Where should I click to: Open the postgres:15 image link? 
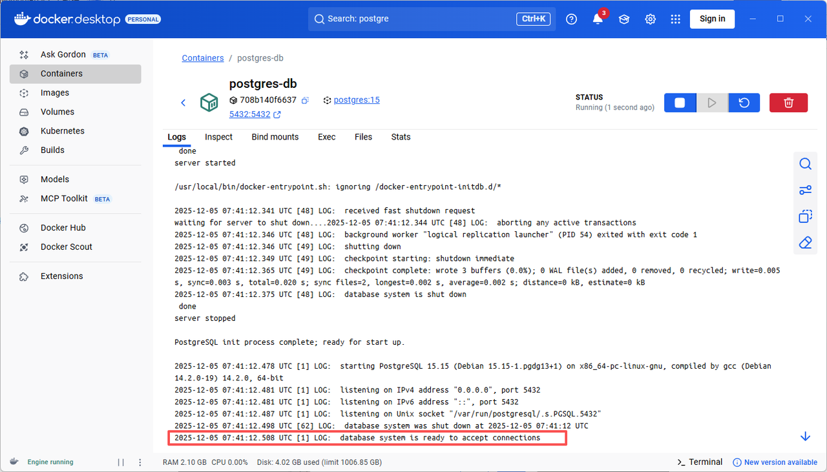[357, 100]
